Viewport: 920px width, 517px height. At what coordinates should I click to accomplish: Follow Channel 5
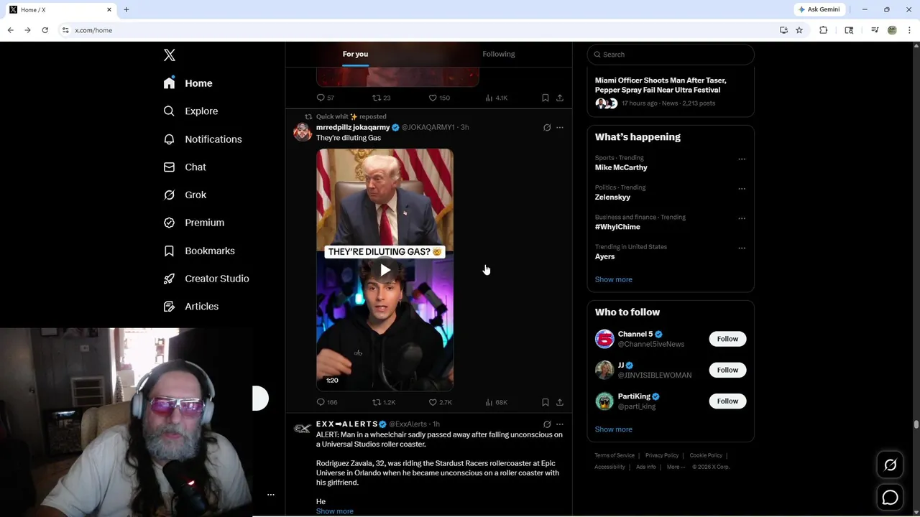tap(727, 339)
